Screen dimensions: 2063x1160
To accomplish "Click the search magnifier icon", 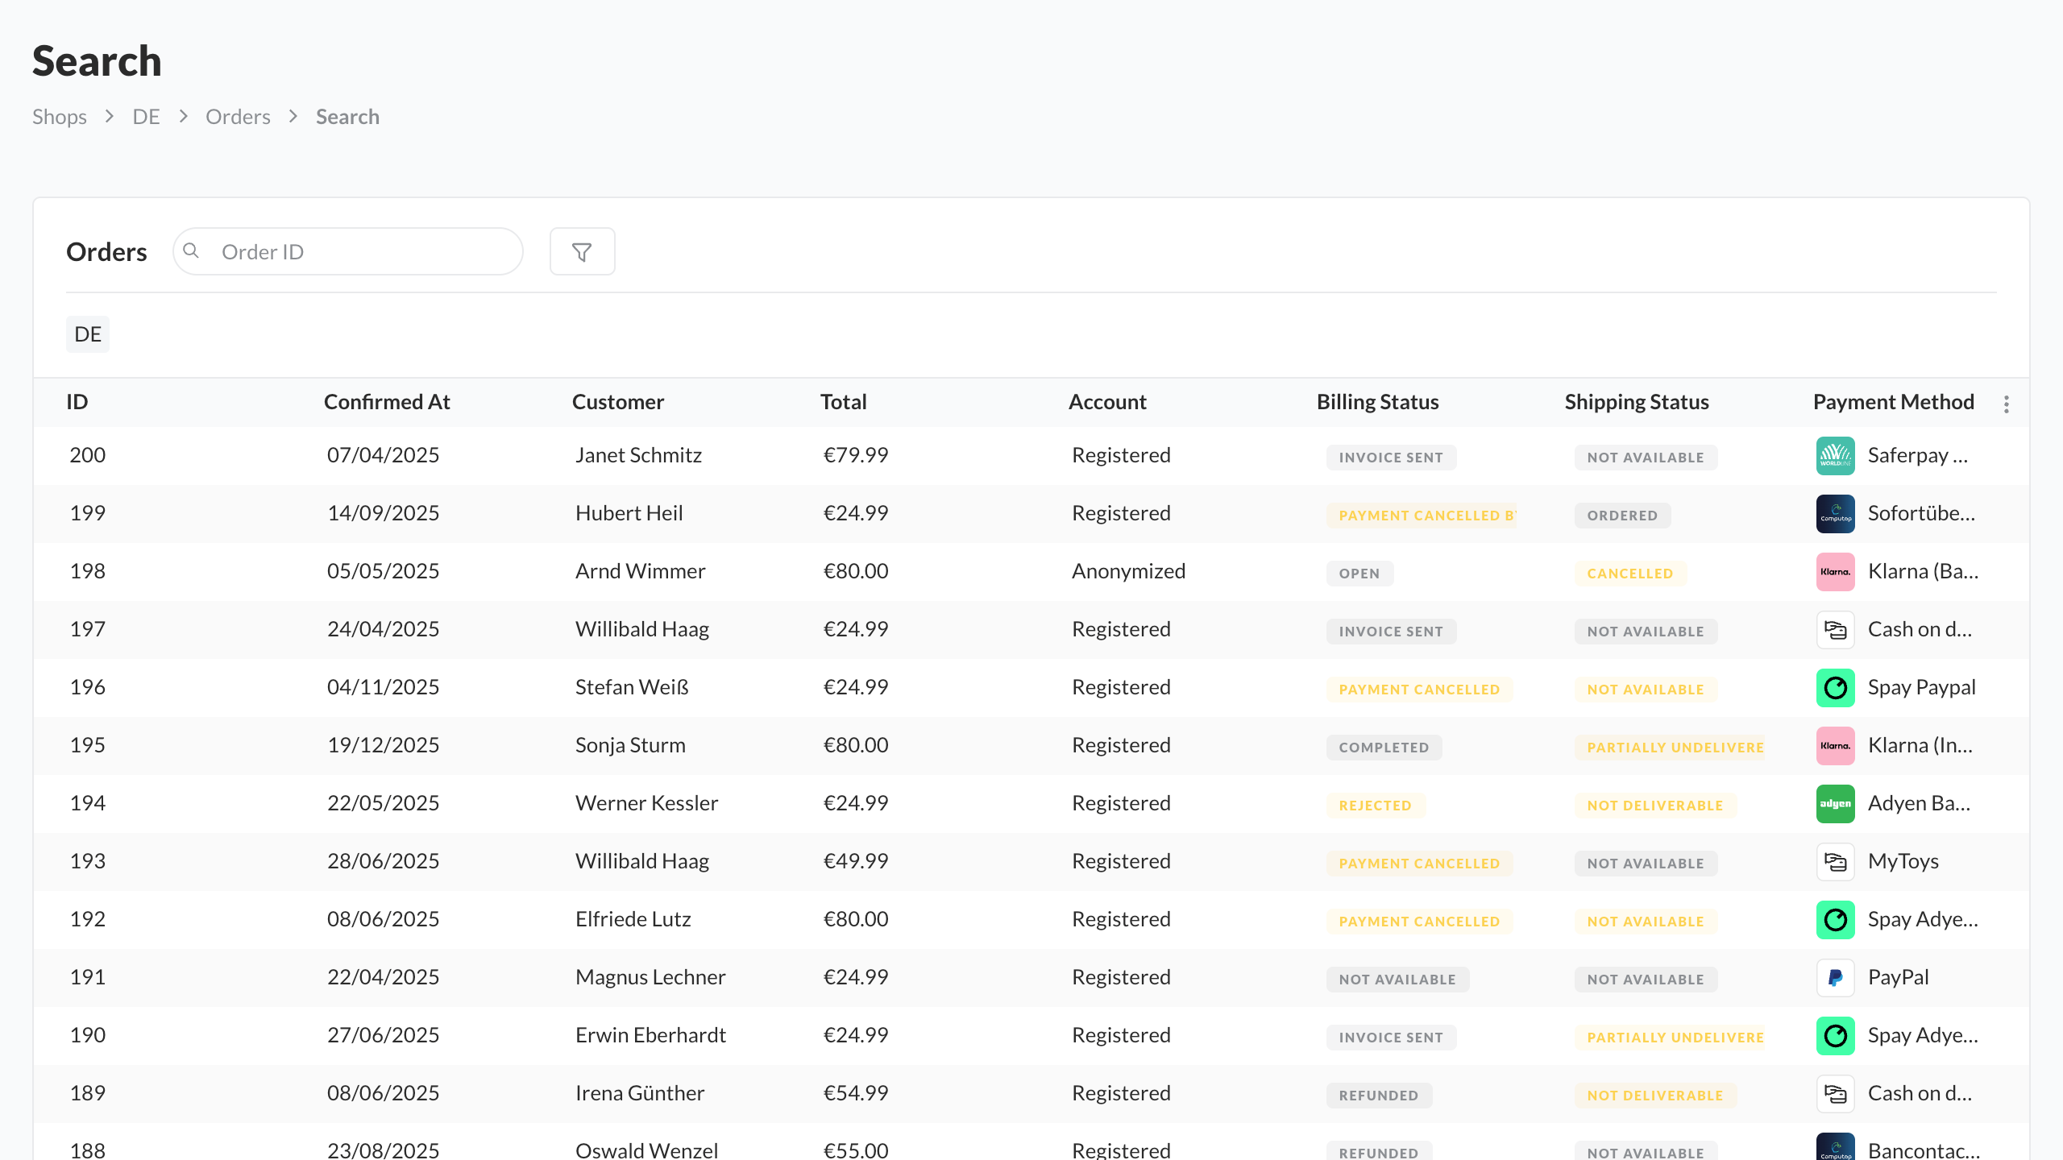I will [191, 251].
